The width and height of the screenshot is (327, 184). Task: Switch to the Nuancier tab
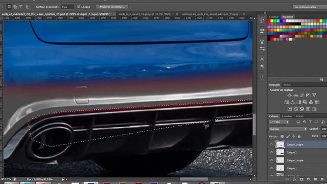(x=288, y=17)
